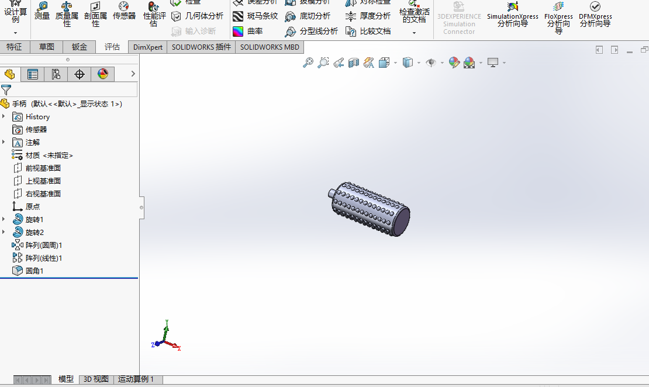Select 前视基准面 plane

[x=37, y=168]
